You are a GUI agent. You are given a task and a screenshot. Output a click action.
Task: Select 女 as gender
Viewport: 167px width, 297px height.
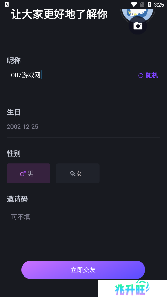pos(78,173)
